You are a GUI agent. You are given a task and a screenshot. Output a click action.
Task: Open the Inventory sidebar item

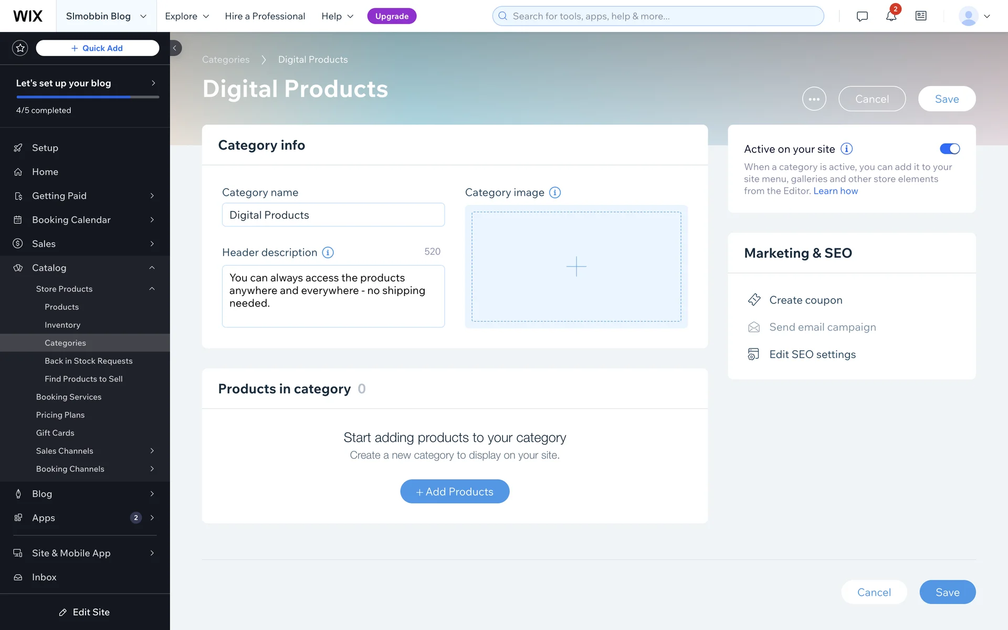point(62,325)
